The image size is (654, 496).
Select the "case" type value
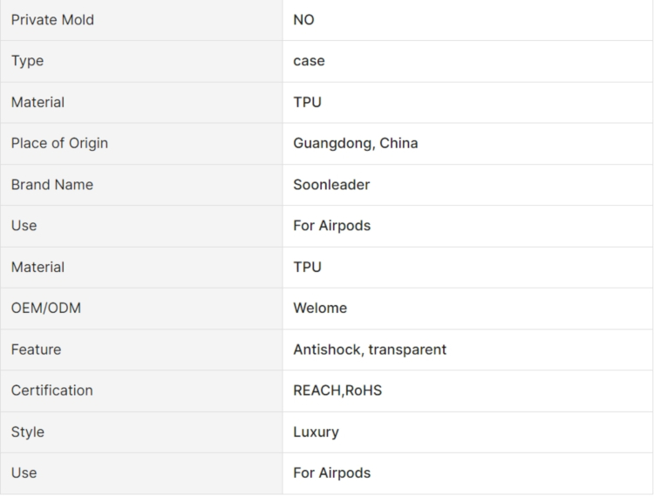pyautogui.click(x=309, y=61)
